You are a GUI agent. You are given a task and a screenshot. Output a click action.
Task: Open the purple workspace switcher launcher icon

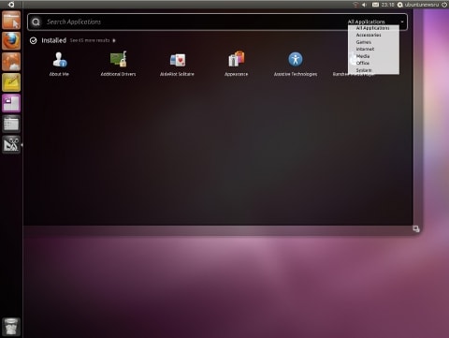click(11, 103)
